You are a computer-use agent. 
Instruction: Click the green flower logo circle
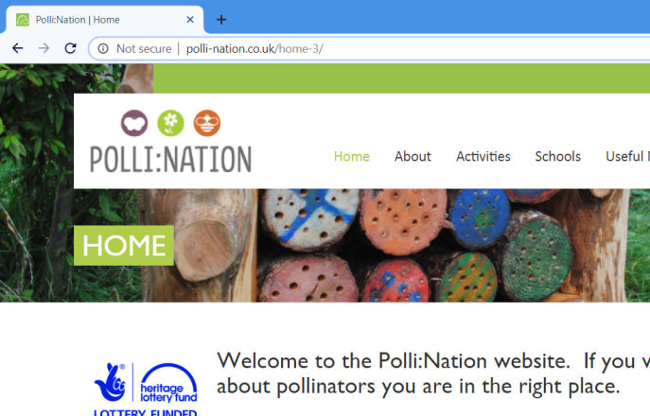171,123
